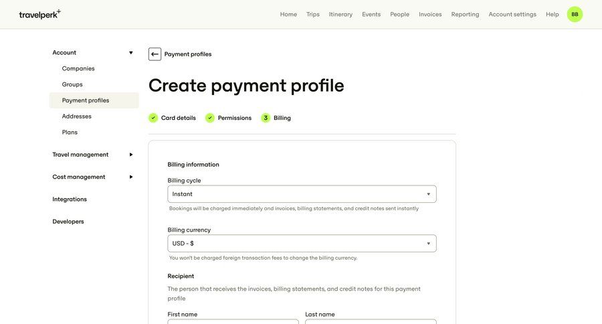The image size is (602, 324).
Task: Open the Integrations sidebar link
Action: point(70,199)
